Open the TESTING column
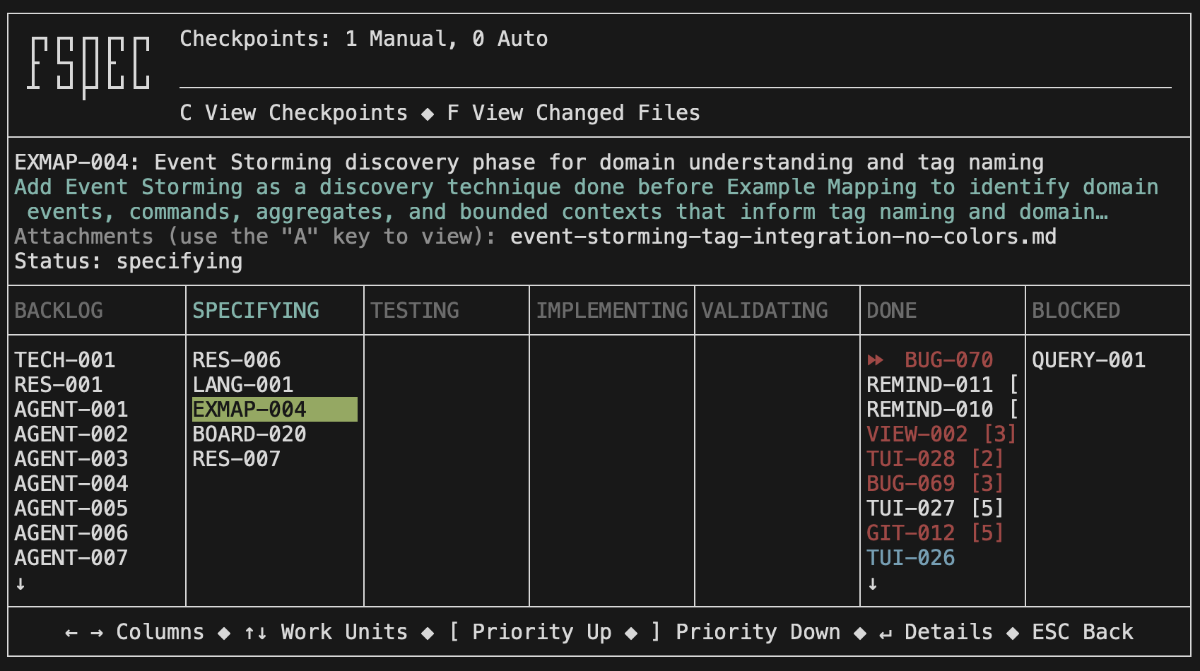The width and height of the screenshot is (1200, 671). coord(415,311)
